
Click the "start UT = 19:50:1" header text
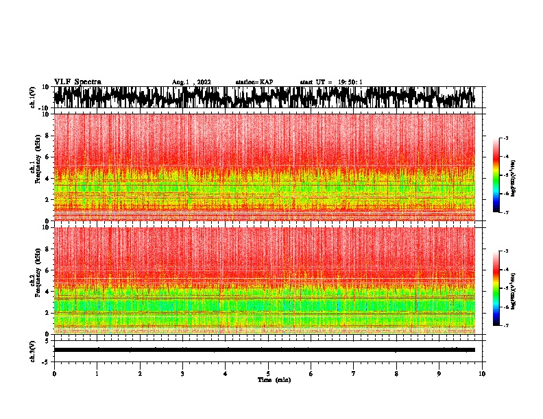(331, 82)
